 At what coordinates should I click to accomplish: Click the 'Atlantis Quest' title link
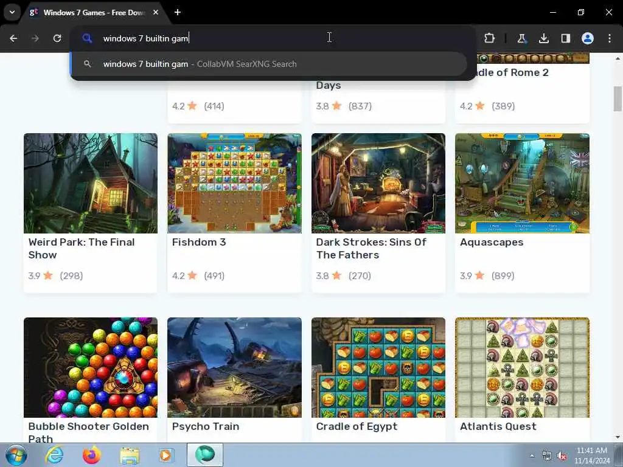(498, 426)
